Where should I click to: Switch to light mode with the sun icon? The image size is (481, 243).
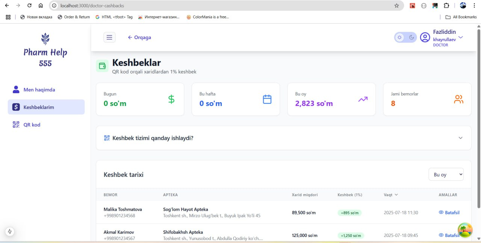point(399,37)
